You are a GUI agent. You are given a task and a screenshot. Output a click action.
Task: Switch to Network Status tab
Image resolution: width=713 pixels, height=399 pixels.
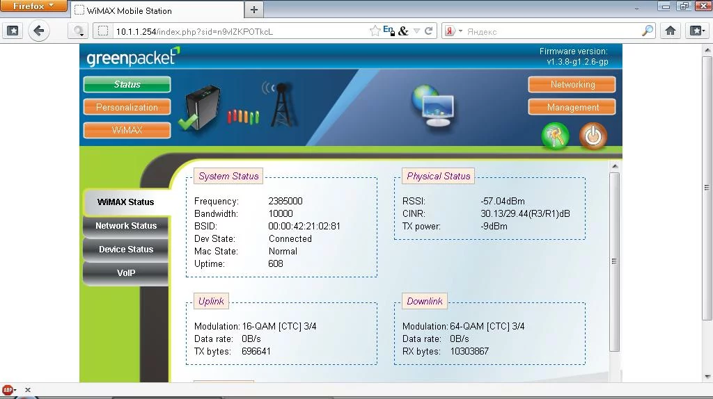click(126, 226)
